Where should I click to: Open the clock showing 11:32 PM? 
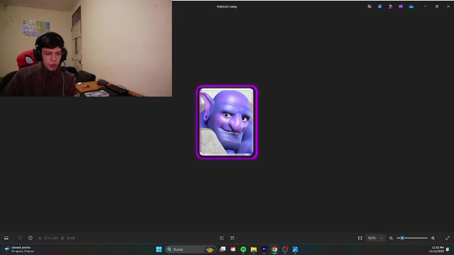436,249
